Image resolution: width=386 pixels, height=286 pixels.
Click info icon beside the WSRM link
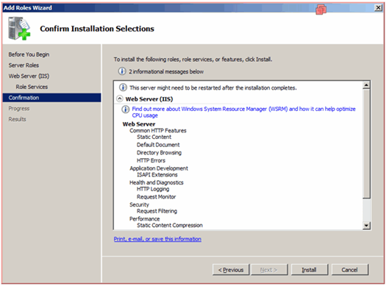click(x=125, y=109)
